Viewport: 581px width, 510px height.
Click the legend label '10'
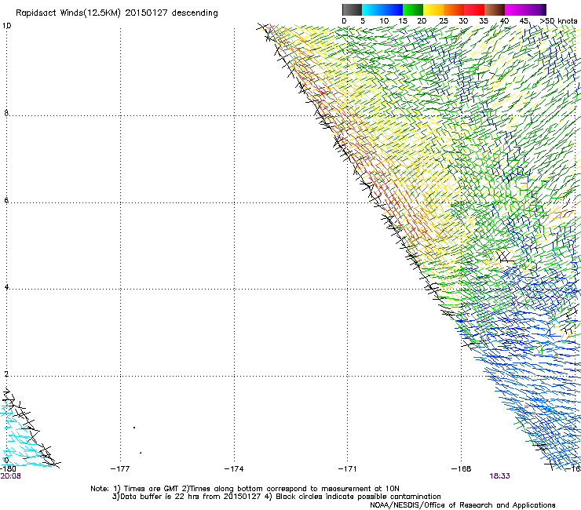click(x=384, y=21)
